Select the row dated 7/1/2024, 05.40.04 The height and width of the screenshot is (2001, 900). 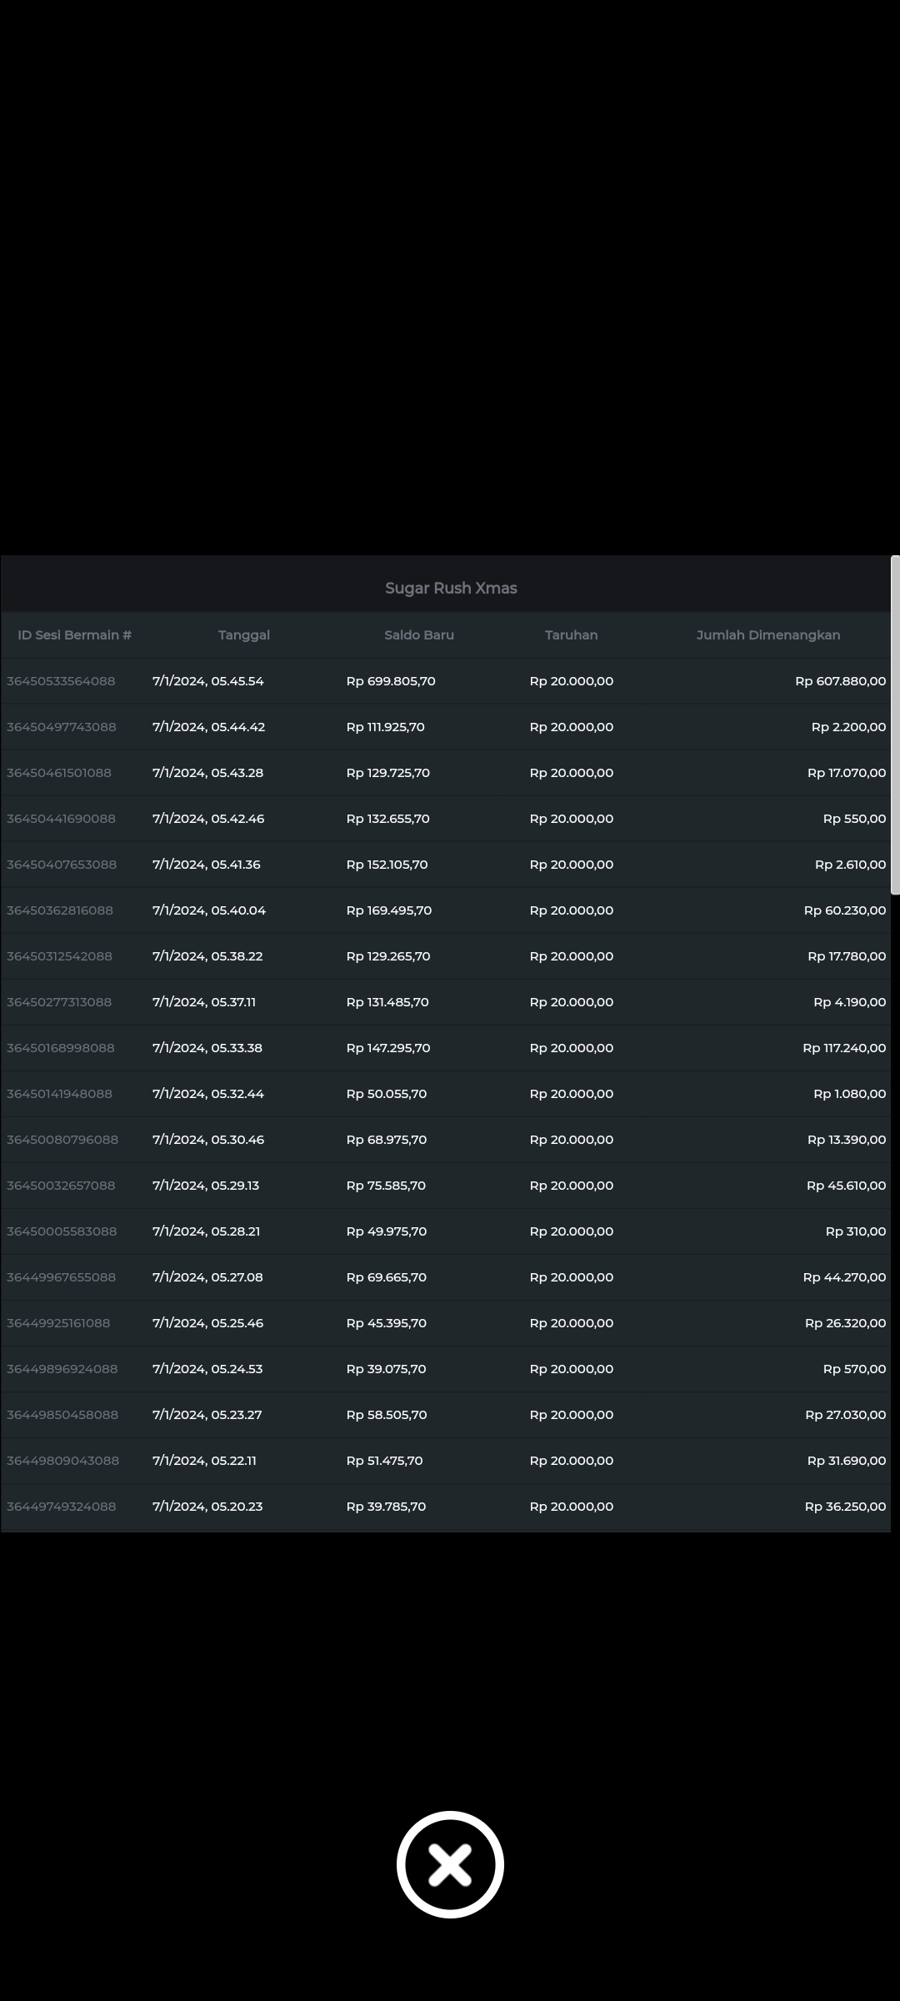click(209, 910)
